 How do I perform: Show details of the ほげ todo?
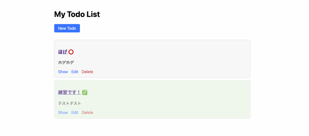pyautogui.click(x=63, y=72)
